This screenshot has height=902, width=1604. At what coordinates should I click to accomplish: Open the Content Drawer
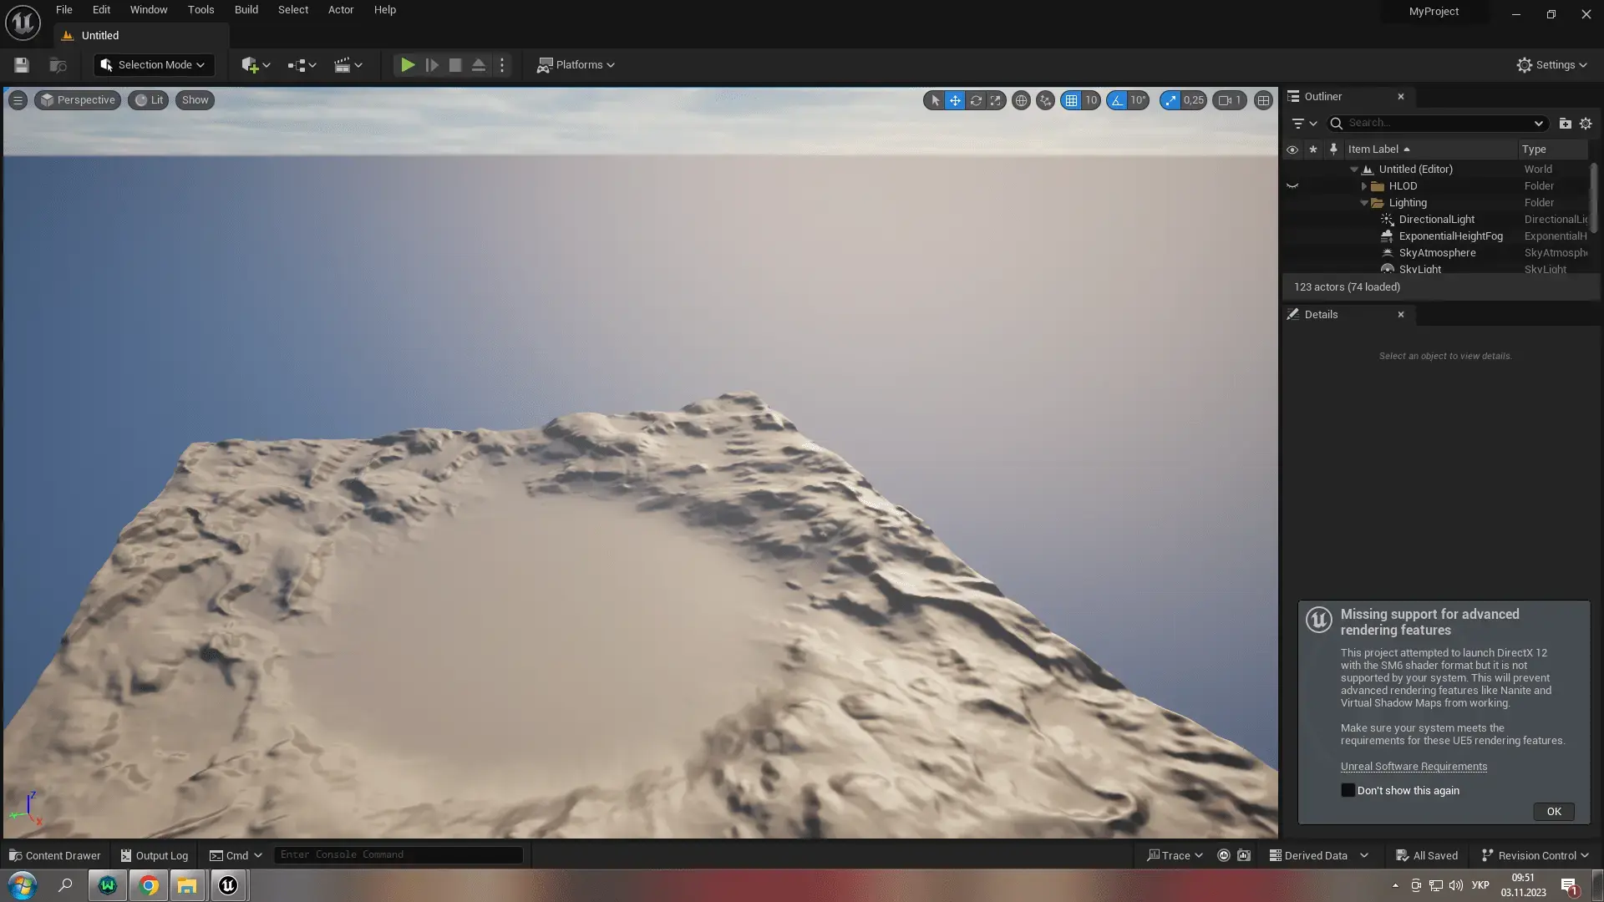[x=55, y=855]
